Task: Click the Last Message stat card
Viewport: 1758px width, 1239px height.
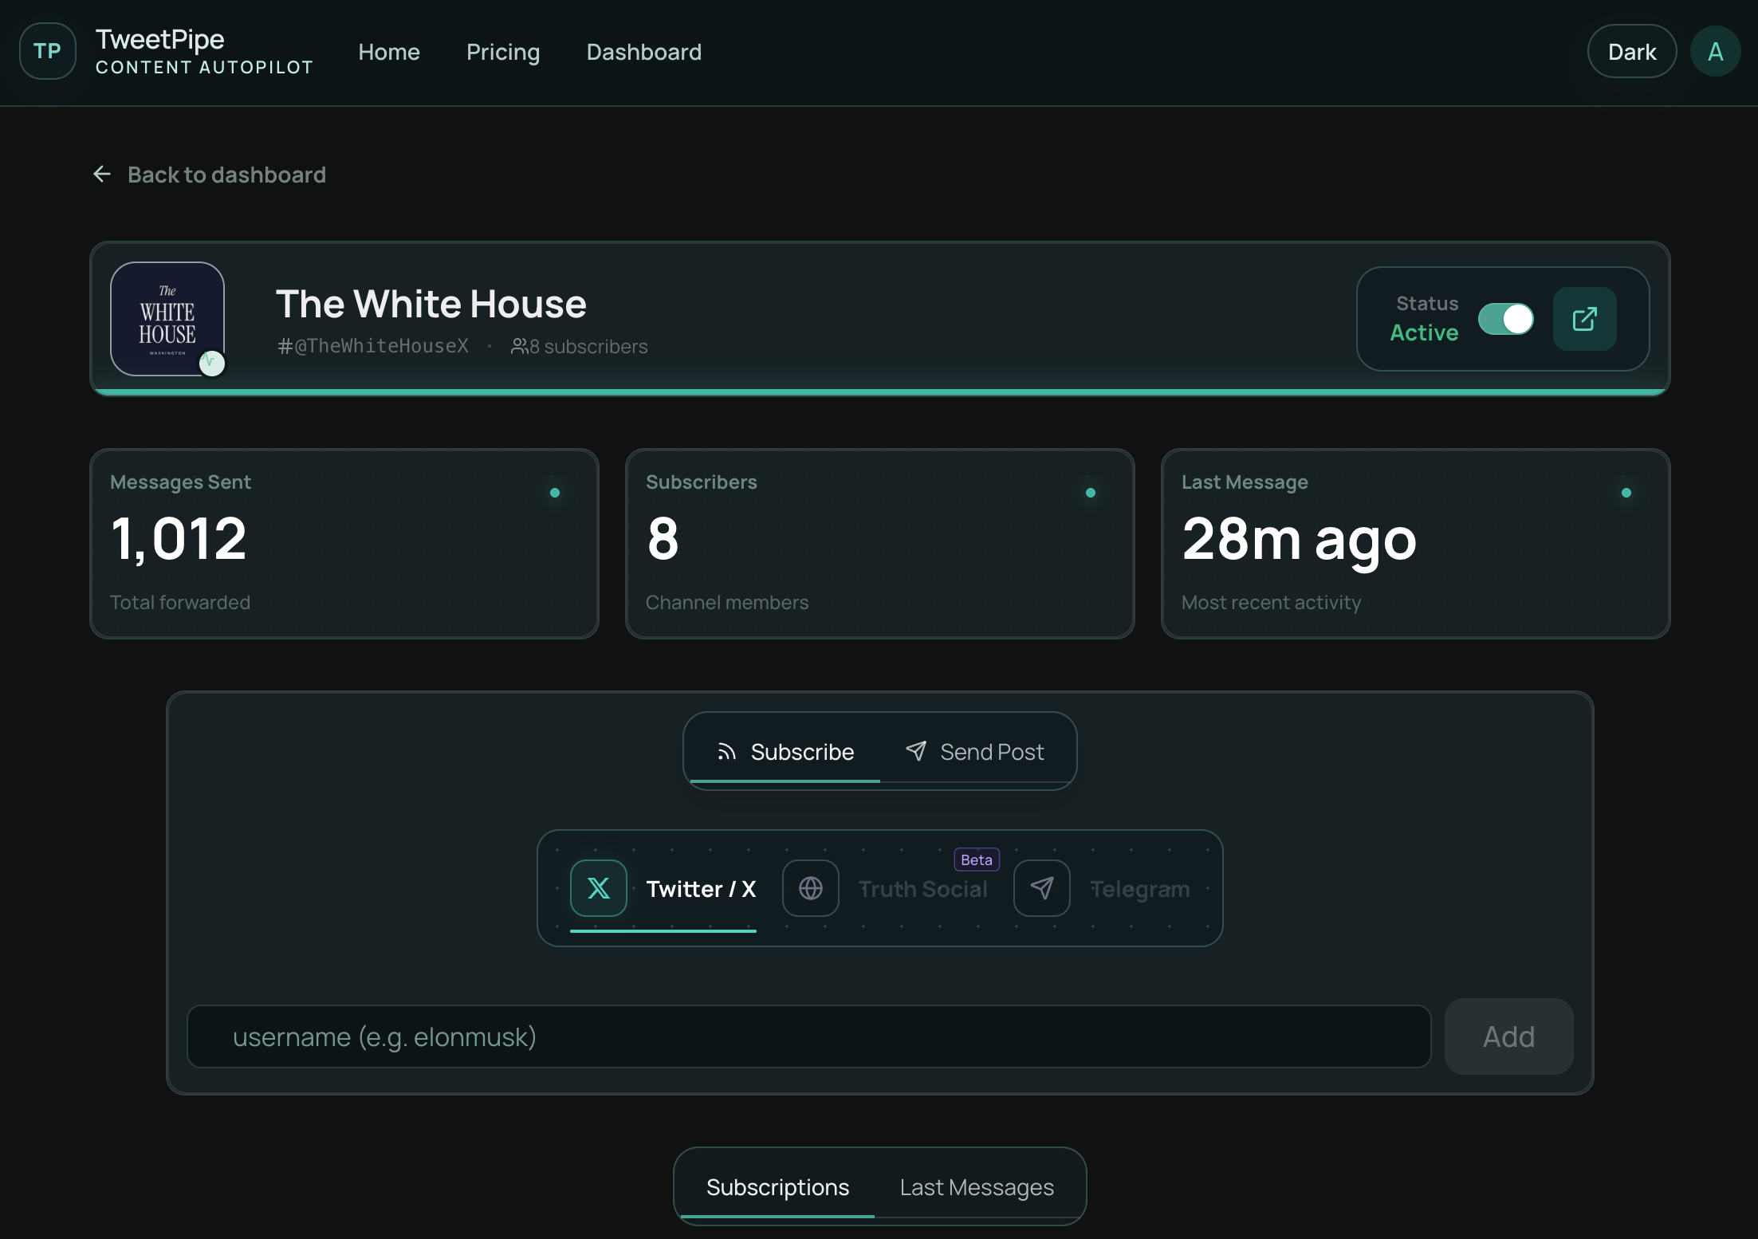Action: tap(1416, 544)
